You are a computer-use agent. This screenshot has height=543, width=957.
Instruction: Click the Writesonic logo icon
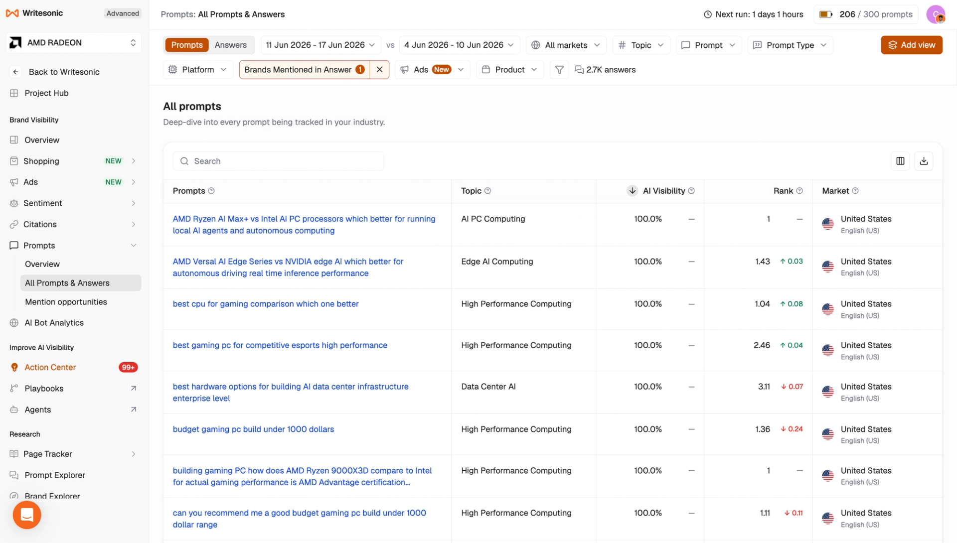(12, 13)
